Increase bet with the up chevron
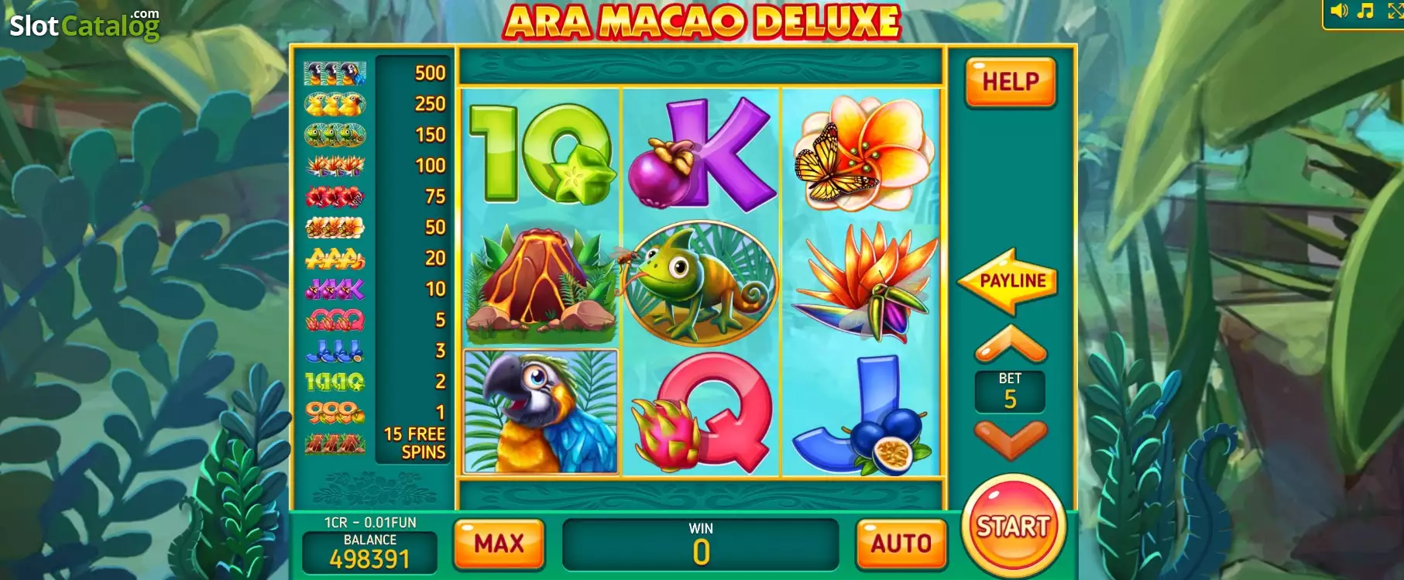 coord(1011,344)
